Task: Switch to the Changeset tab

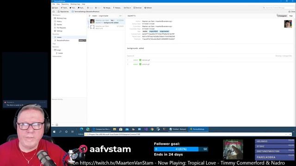Action: point(282,16)
